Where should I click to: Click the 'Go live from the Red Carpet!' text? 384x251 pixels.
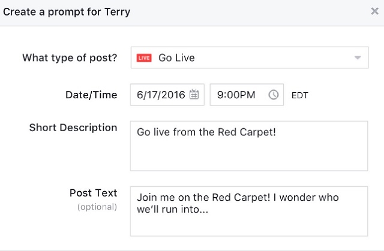[x=206, y=132]
